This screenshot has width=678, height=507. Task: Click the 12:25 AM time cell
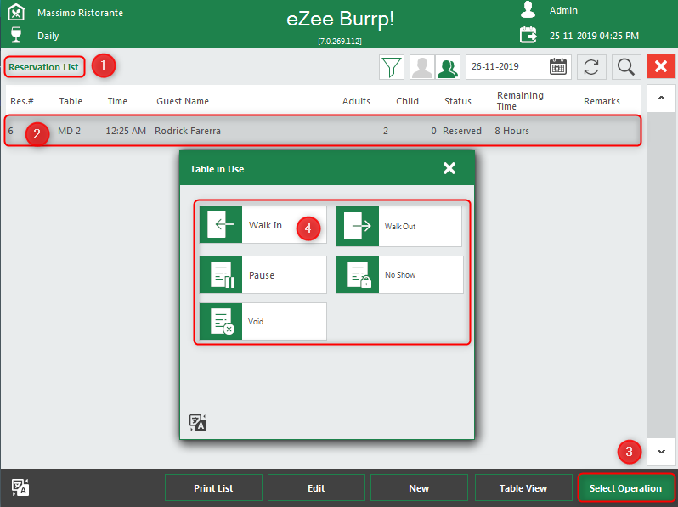[126, 131]
